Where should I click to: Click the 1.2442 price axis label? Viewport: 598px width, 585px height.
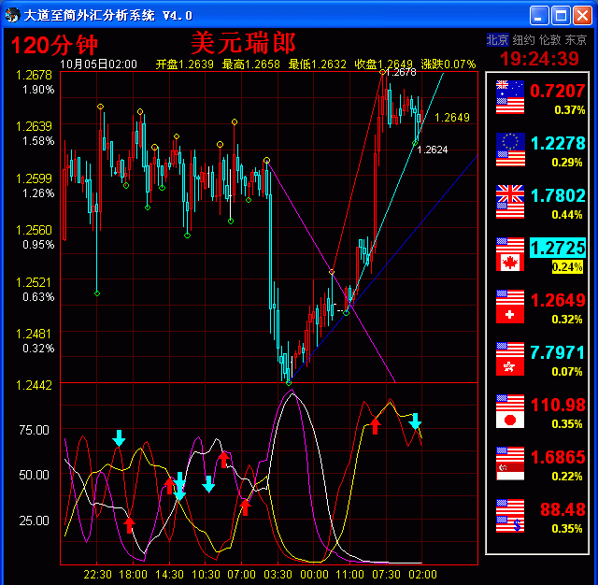click(x=34, y=385)
